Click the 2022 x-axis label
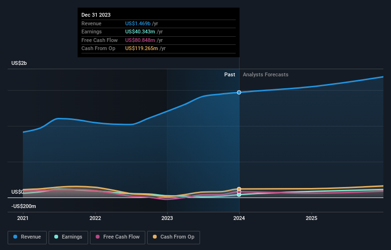 click(x=95, y=219)
